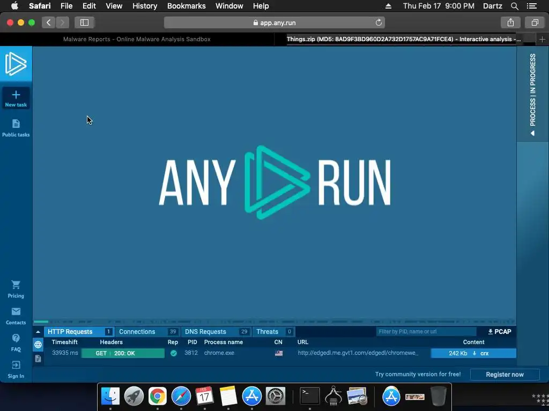This screenshot has height=411, width=549.
Task: Click Try community version for free text
Action: click(x=418, y=374)
